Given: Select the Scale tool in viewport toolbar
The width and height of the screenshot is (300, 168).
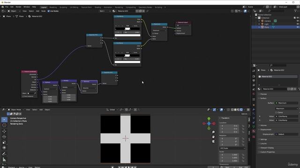Looking at the screenshot, I should click(4, 142).
